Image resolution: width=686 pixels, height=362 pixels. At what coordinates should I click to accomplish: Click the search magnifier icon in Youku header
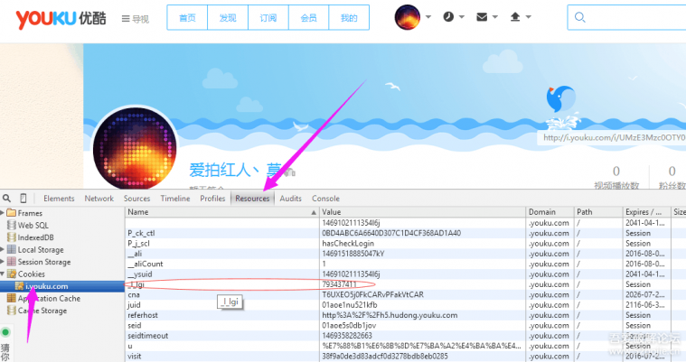(579, 17)
